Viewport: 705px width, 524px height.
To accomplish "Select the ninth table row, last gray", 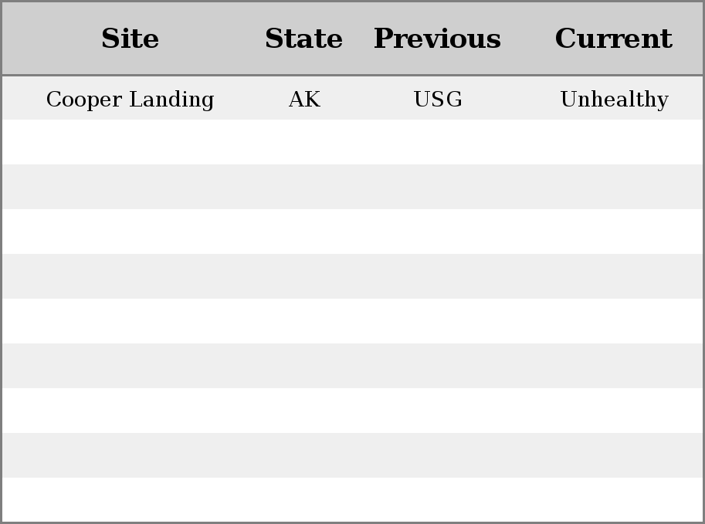I will 352,455.
